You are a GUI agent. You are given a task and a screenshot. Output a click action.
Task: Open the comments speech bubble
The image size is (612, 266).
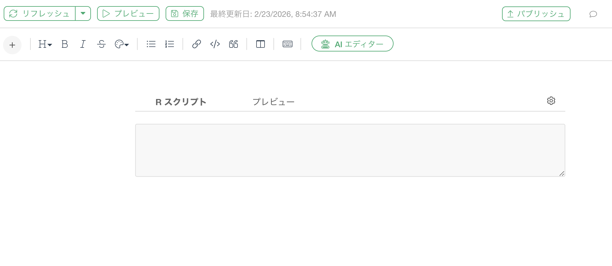pos(593,14)
